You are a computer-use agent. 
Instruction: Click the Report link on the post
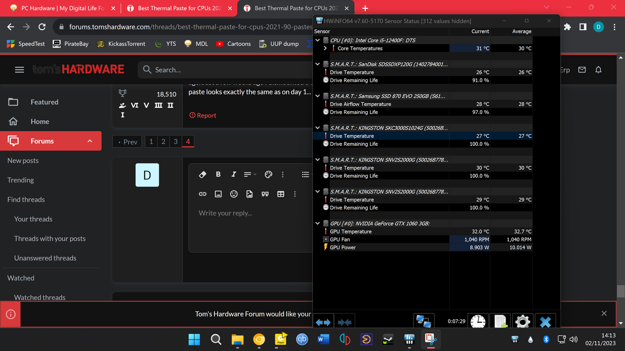click(x=203, y=116)
